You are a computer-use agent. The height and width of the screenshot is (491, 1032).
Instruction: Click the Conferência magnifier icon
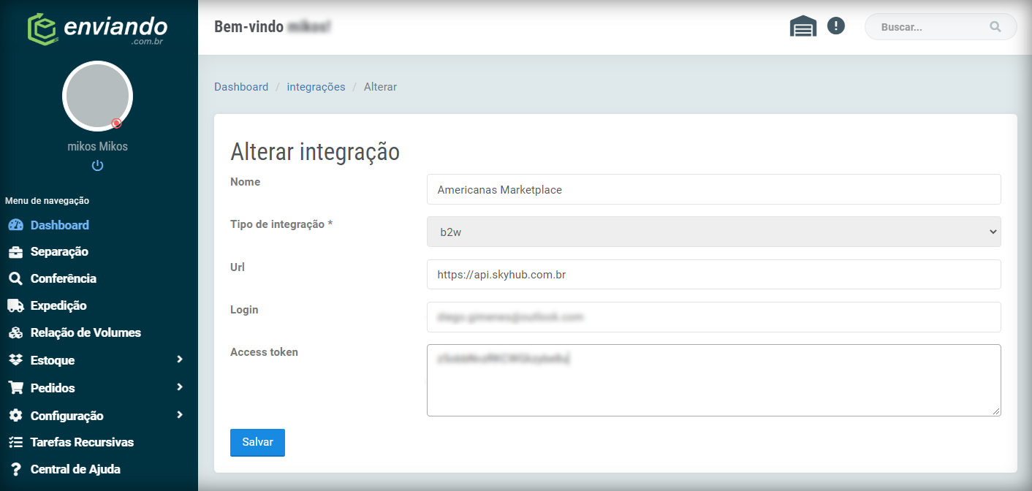point(15,278)
